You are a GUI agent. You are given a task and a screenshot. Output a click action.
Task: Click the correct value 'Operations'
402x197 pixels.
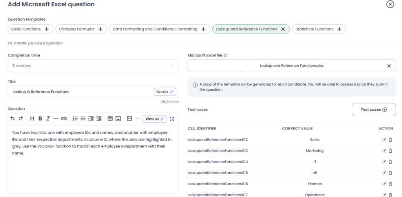314,195
